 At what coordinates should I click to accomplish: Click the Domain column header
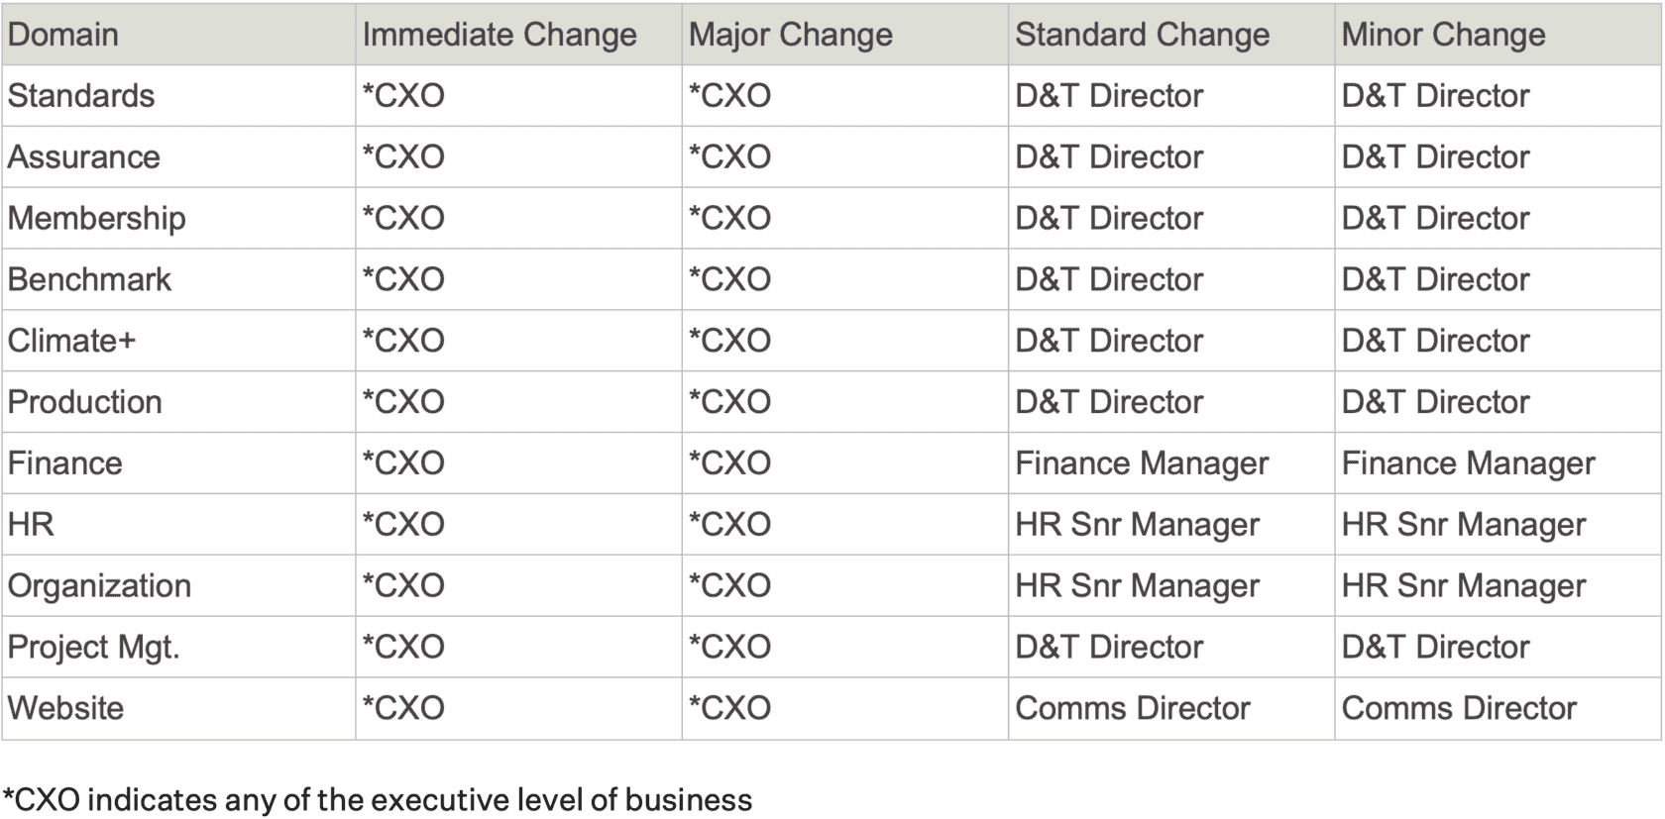(x=63, y=35)
